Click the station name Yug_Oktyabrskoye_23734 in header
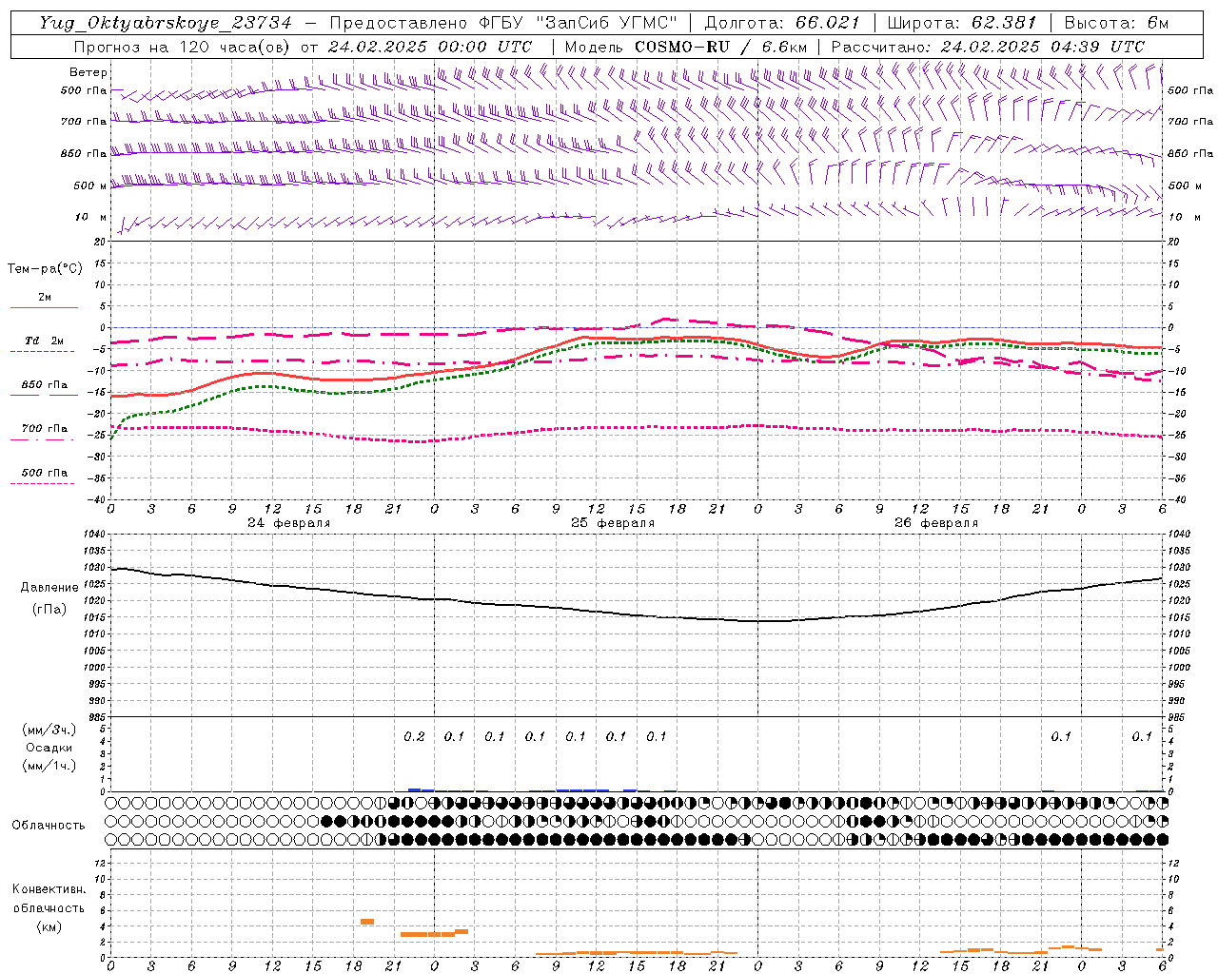 [x=166, y=23]
